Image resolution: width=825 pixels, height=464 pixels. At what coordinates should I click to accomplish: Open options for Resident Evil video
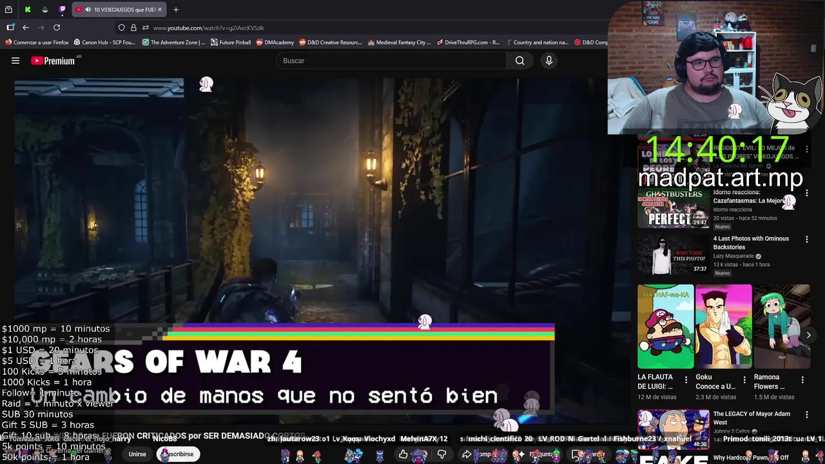tap(806, 149)
